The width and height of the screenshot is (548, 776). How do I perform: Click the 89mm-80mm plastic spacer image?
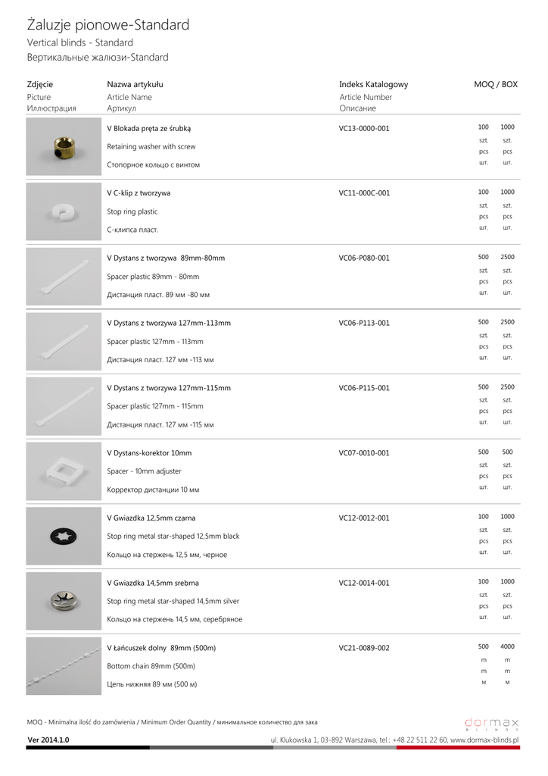[64, 277]
